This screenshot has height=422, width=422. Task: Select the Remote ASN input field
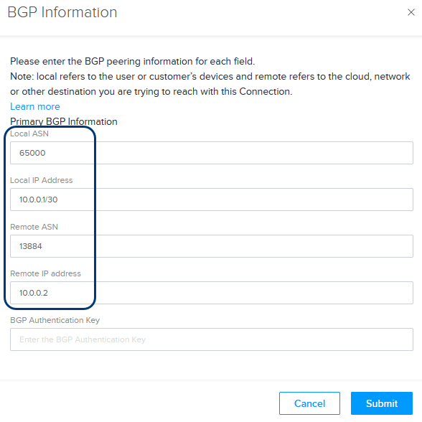[212, 246]
